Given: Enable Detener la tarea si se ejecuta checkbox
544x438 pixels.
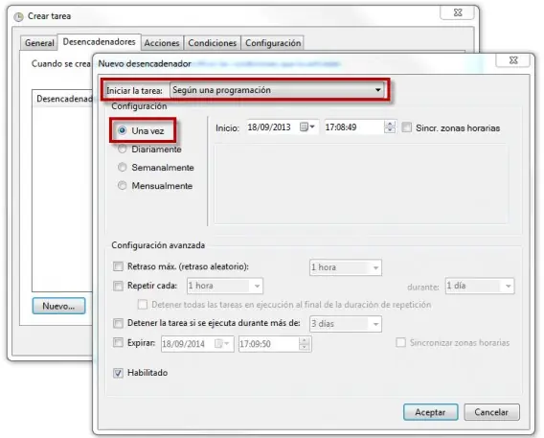Looking at the screenshot, I should pyautogui.click(x=119, y=323).
